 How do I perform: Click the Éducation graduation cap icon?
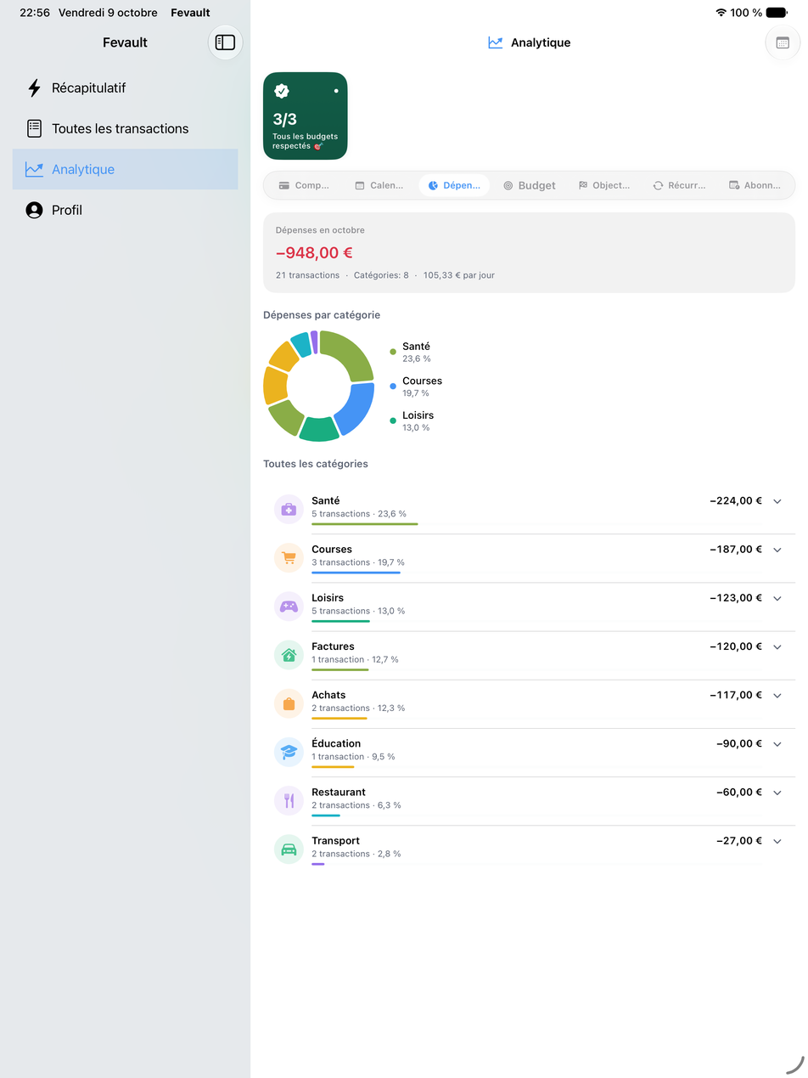coord(289,752)
